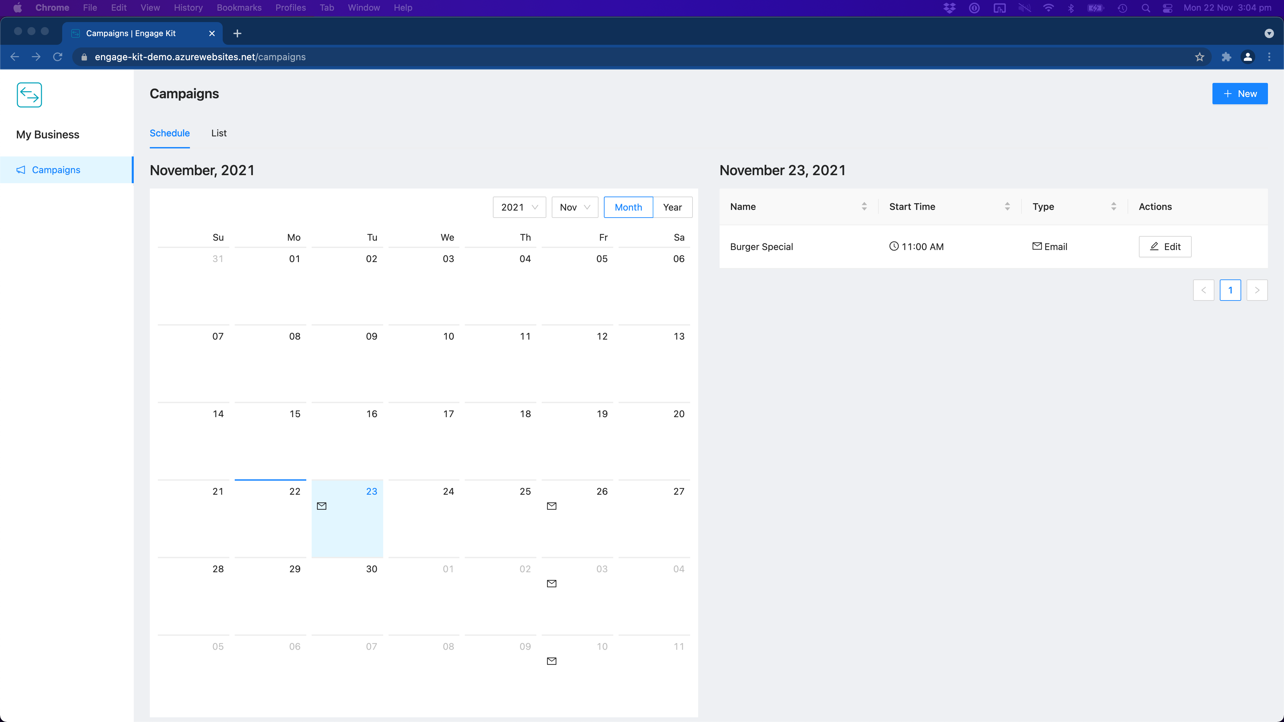Reload the page with the refresh icon
This screenshot has width=1284, height=722.
tap(58, 57)
